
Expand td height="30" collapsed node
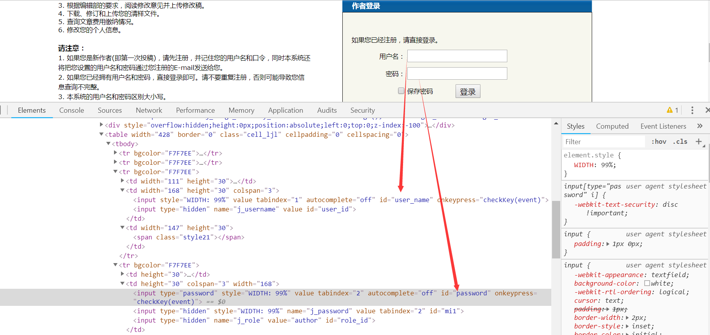pos(123,274)
